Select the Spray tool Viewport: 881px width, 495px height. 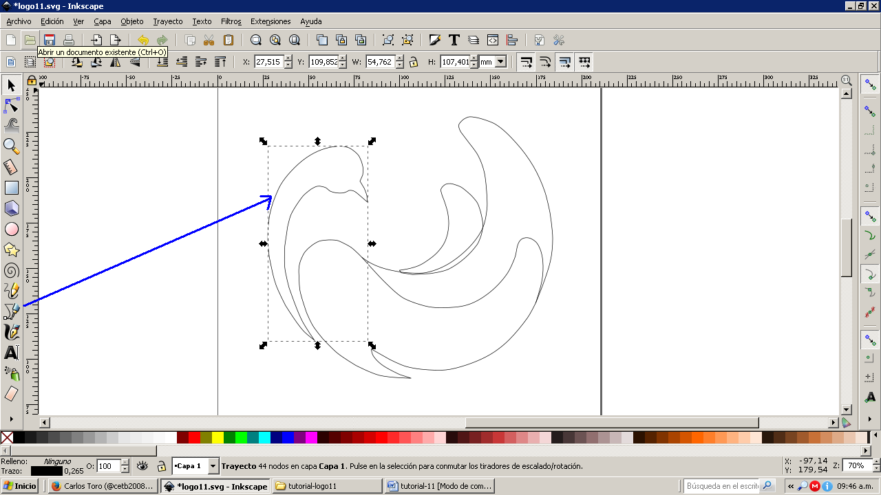click(12, 373)
